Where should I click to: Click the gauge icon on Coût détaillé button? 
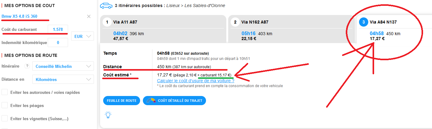point(151,101)
